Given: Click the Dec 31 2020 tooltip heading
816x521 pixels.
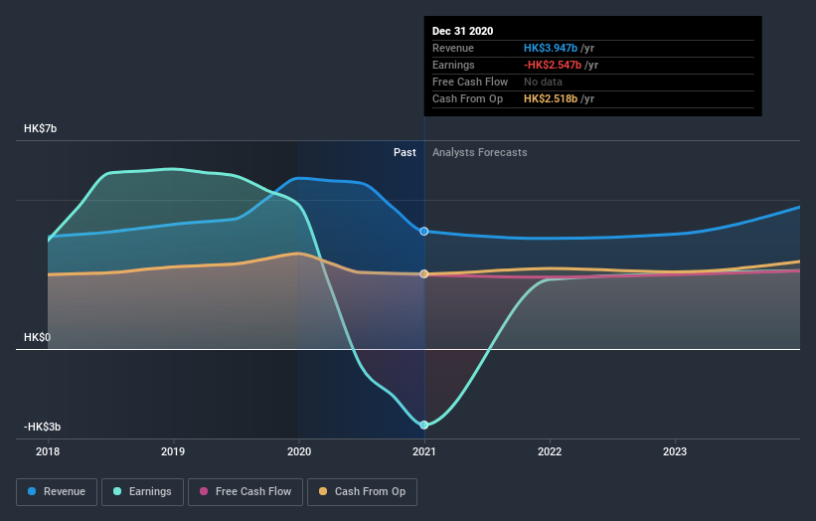Looking at the screenshot, I should [462, 31].
